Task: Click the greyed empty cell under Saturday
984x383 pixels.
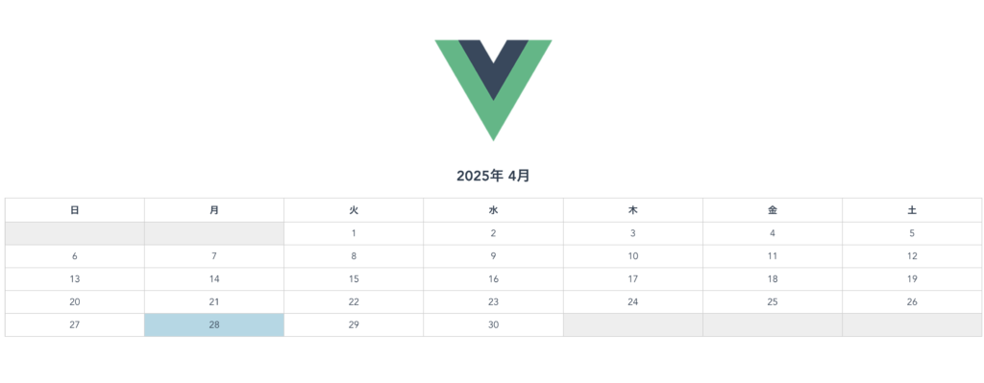Action: click(x=913, y=324)
